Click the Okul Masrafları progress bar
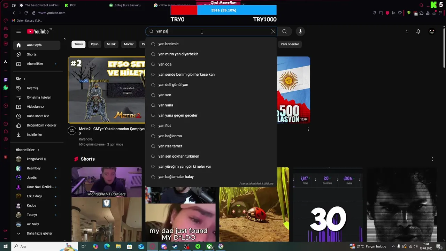446x251 pixels. tap(224, 10)
